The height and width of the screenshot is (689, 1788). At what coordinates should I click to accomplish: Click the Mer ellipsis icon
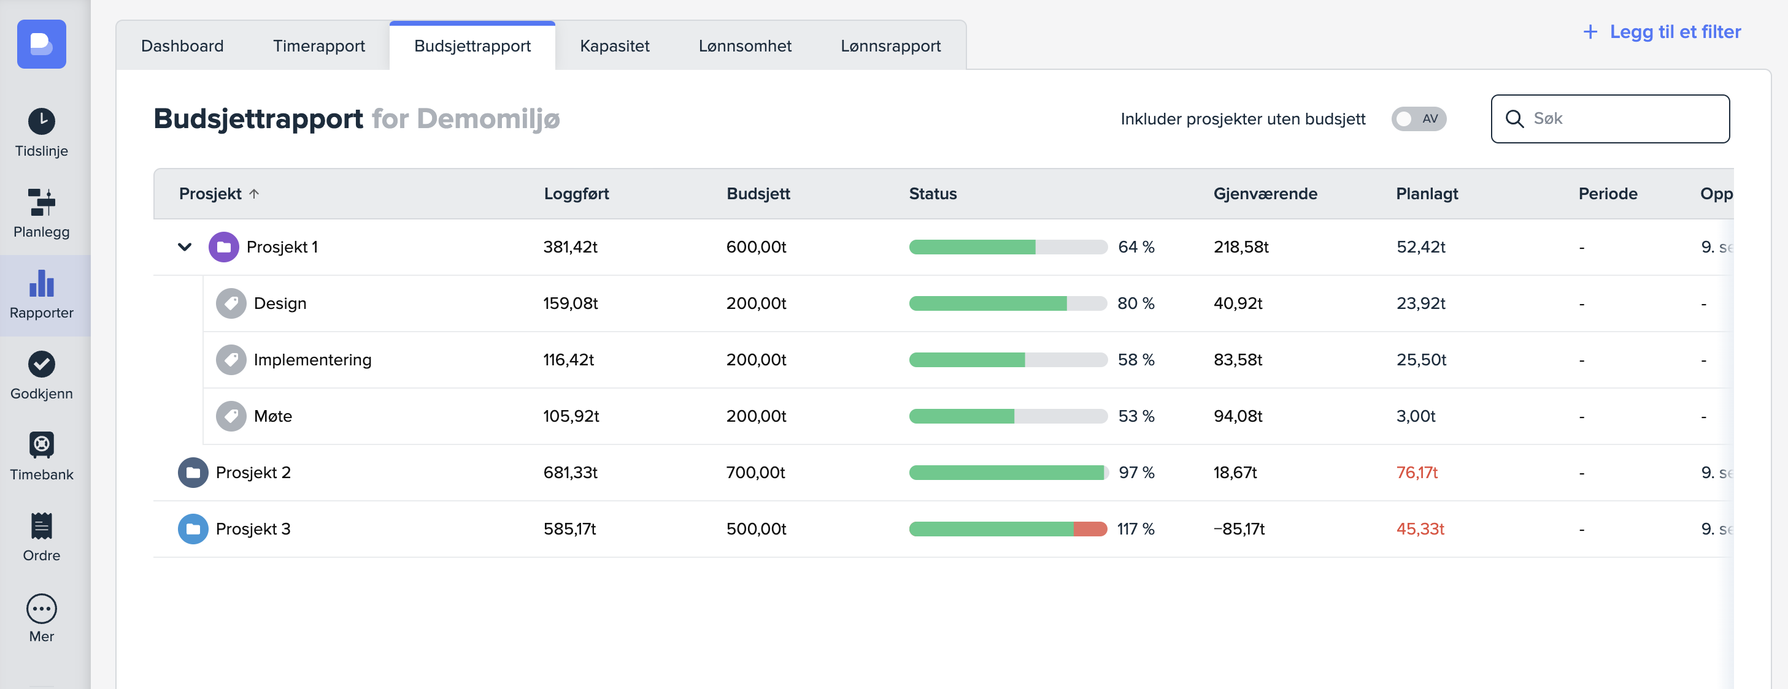click(42, 609)
